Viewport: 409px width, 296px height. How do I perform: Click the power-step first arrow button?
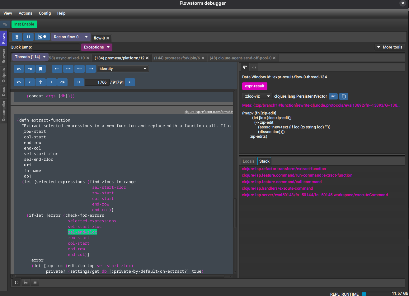57,68
